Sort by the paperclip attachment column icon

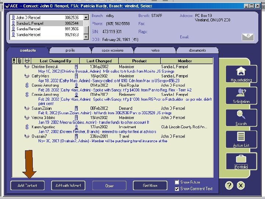20,60
